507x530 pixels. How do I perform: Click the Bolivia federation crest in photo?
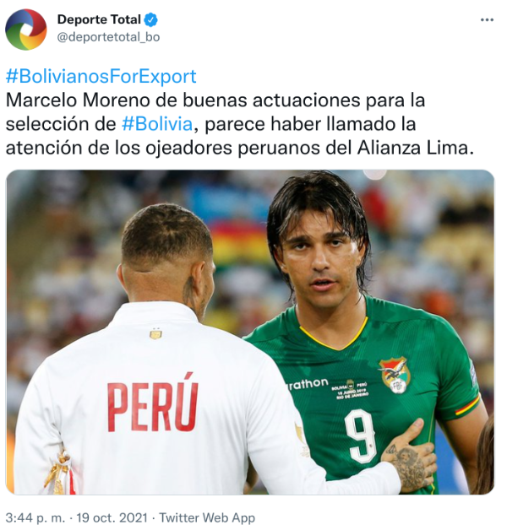coord(395,376)
